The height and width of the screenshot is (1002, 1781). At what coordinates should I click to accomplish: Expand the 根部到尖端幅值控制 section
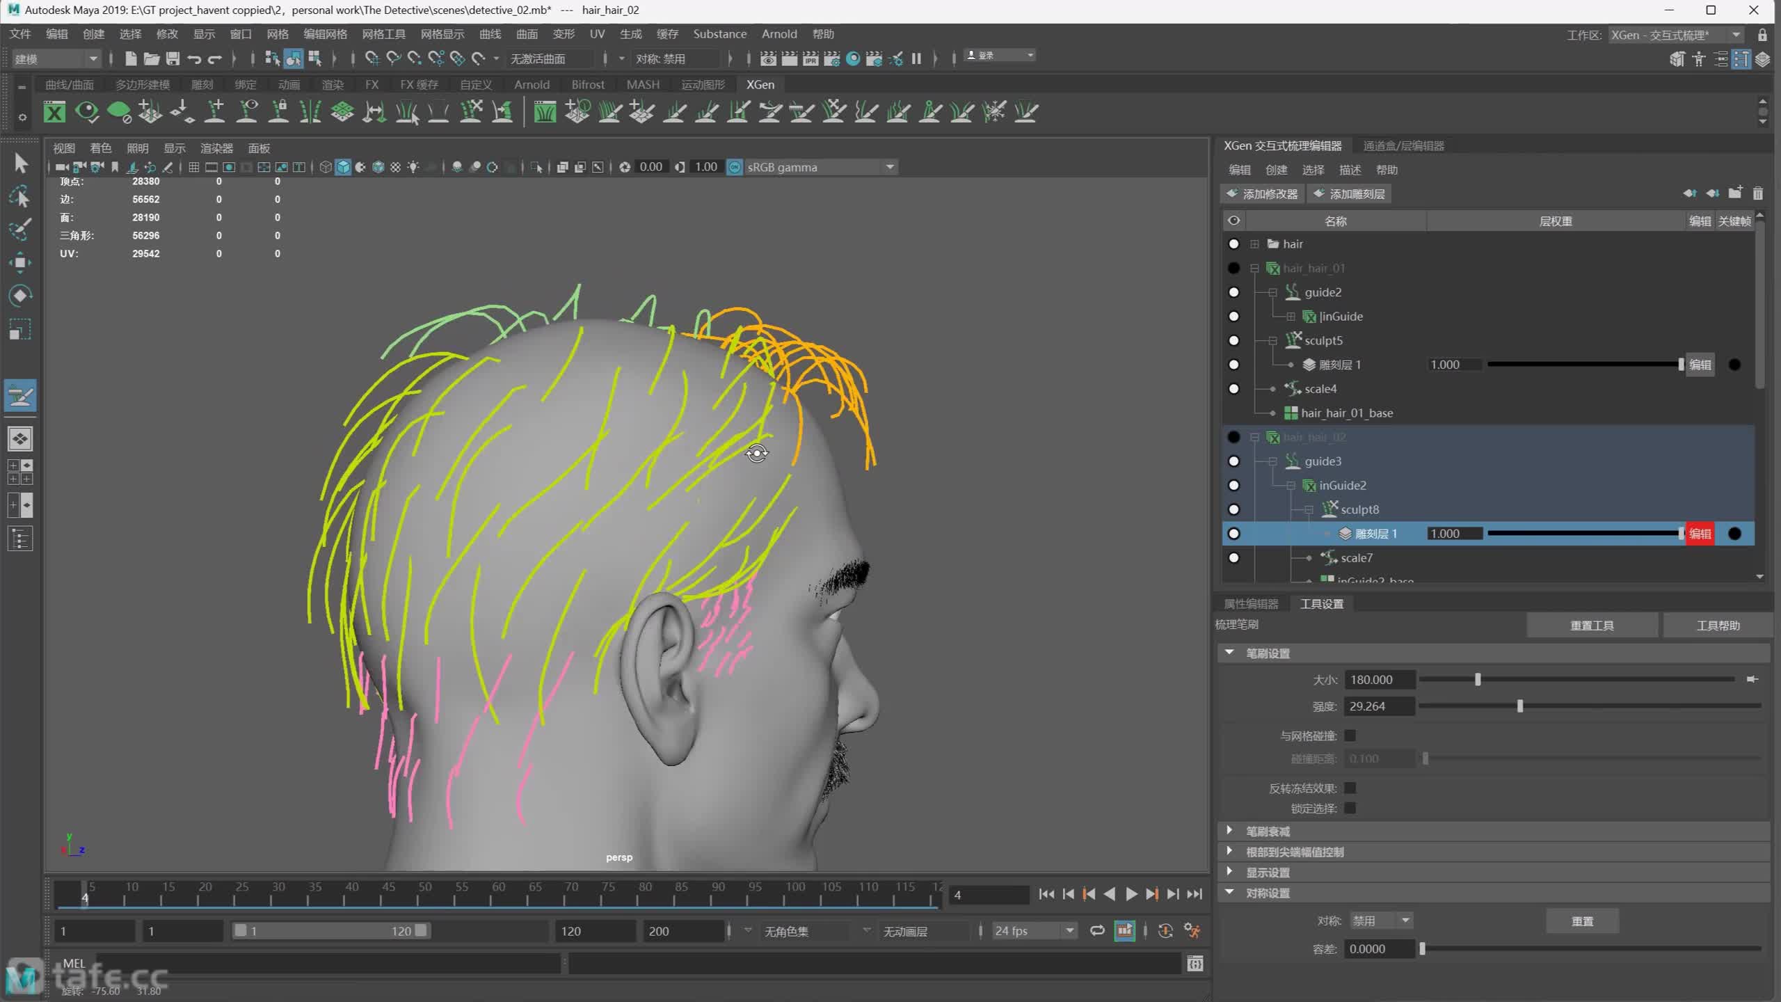1229,851
